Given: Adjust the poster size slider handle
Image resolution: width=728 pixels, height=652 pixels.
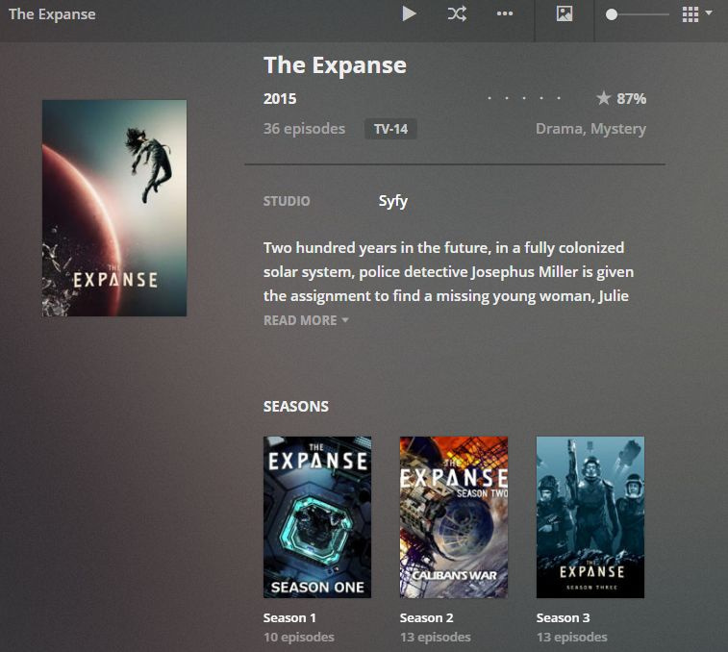Looking at the screenshot, I should pyautogui.click(x=612, y=14).
